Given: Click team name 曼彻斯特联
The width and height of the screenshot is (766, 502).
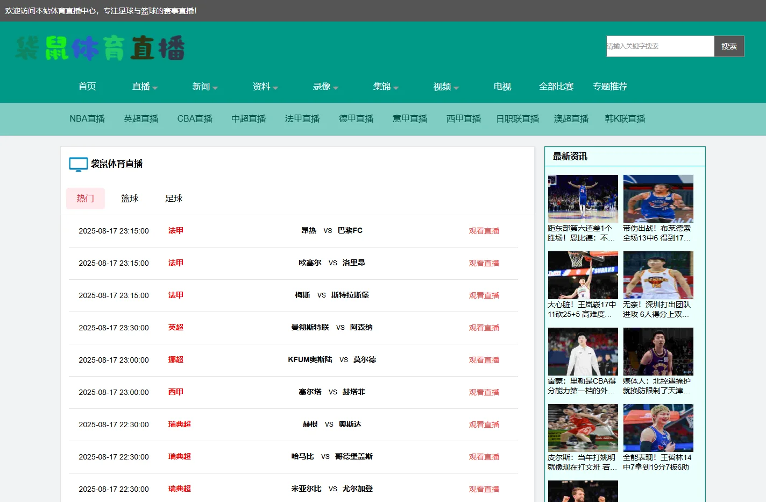Looking at the screenshot, I should [x=310, y=327].
